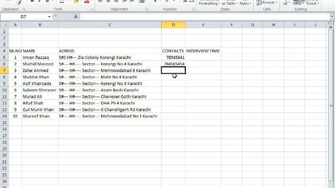This screenshot has width=335, height=188.
Task: Select row 4 header
Action: [4, 51]
